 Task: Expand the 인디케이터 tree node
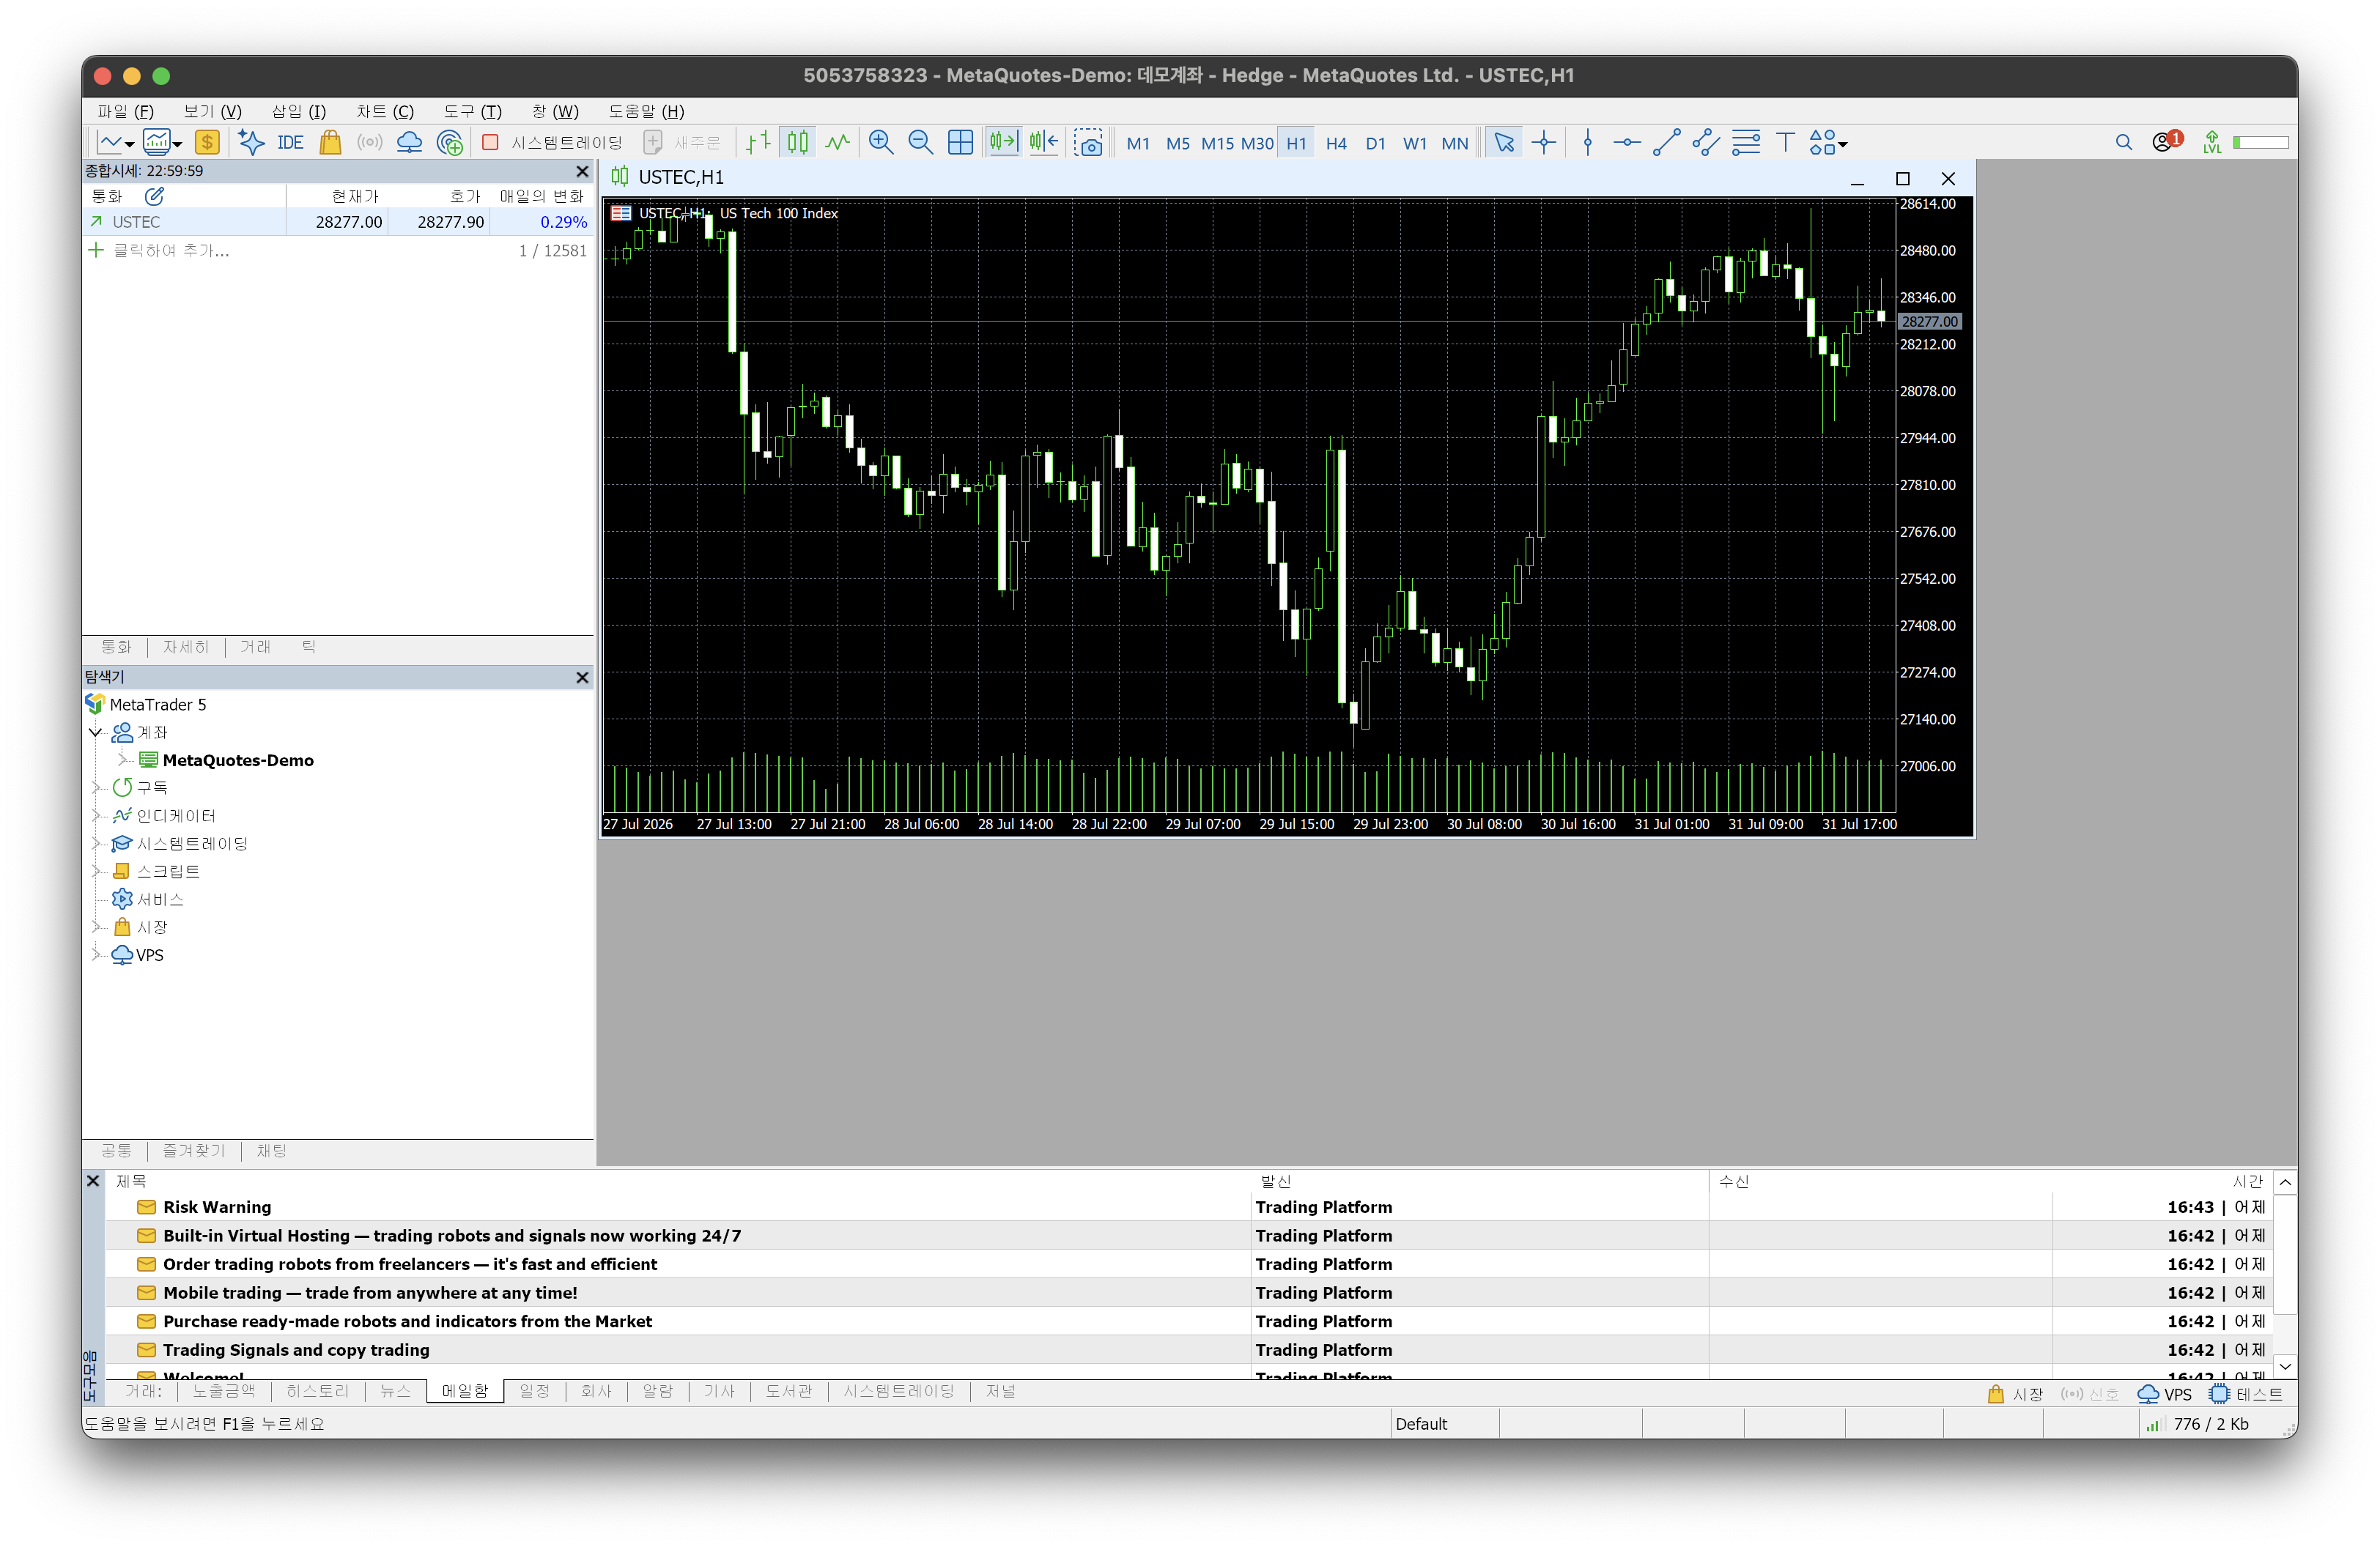97,817
